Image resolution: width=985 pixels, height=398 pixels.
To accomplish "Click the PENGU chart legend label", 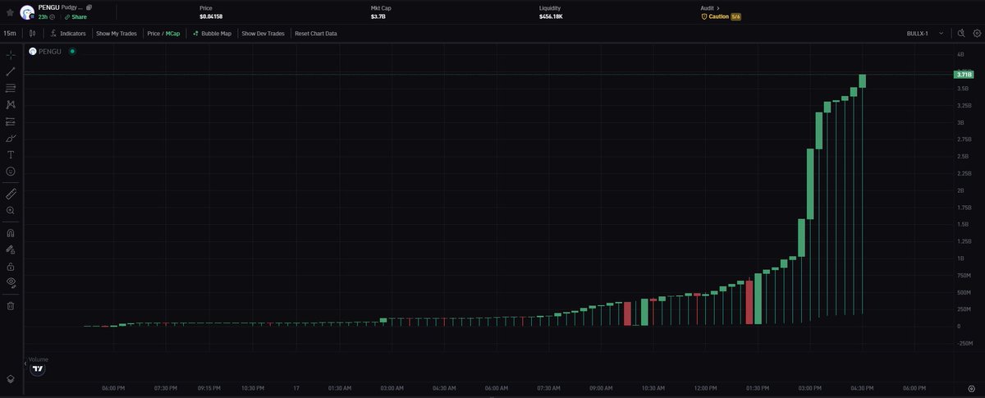I will click(x=51, y=51).
